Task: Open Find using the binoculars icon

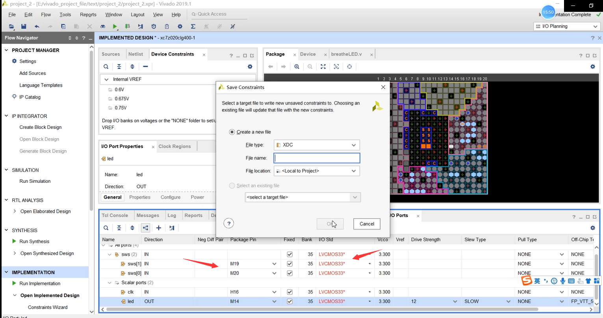Action: click(x=102, y=26)
